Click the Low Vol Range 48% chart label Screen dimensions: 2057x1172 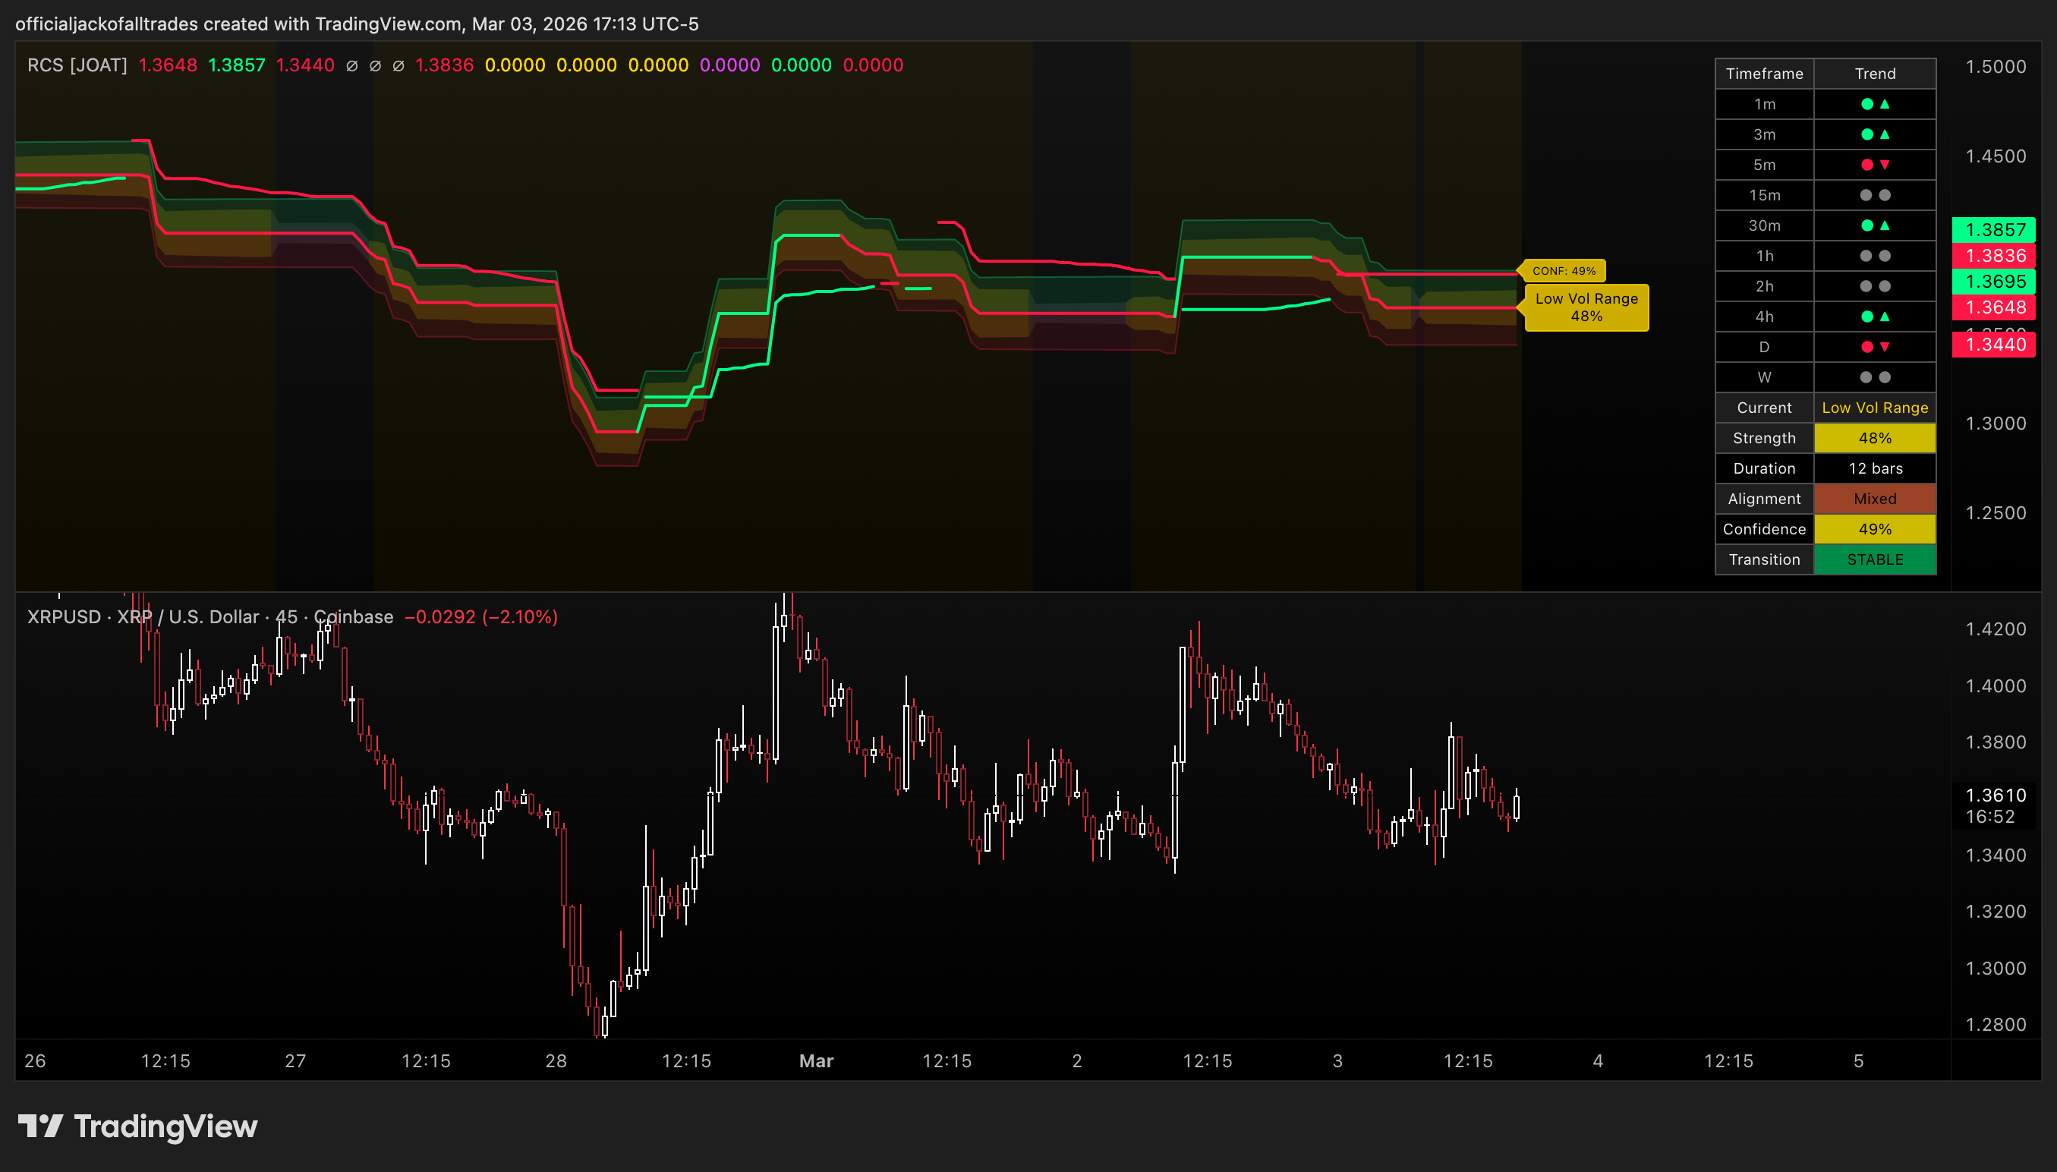pos(1586,307)
